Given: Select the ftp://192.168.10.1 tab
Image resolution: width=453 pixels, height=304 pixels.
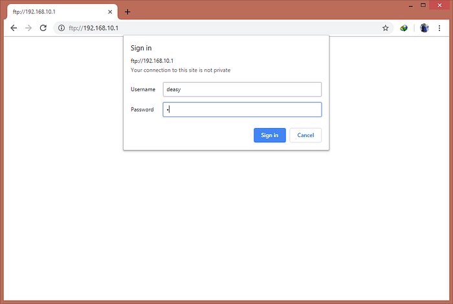Looking at the screenshot, I should [x=62, y=12].
